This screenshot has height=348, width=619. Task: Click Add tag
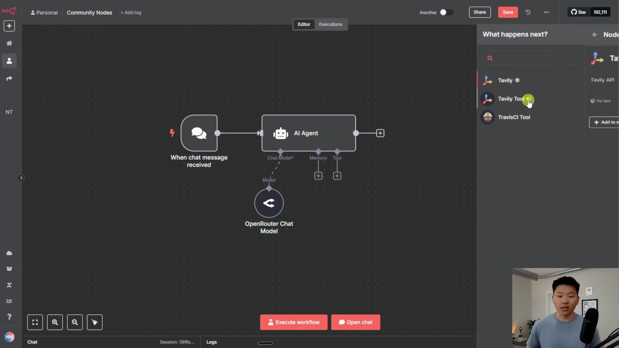click(x=131, y=12)
